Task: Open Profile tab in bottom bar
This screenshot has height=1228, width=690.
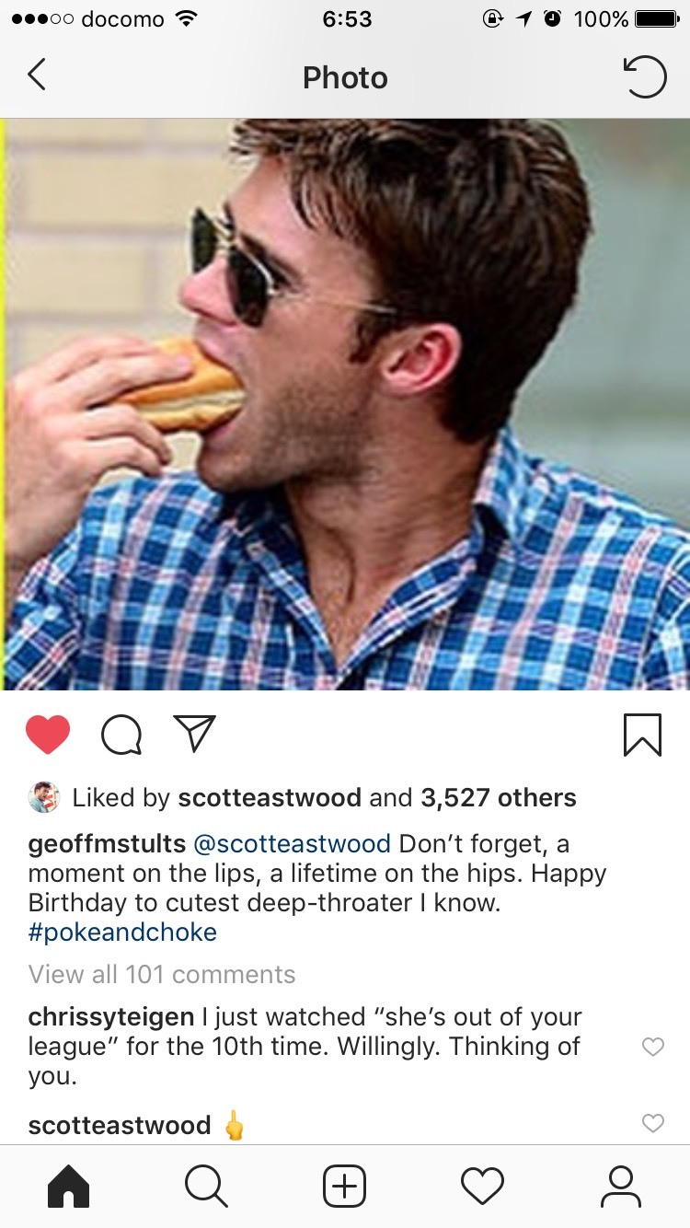Action: 620,1186
